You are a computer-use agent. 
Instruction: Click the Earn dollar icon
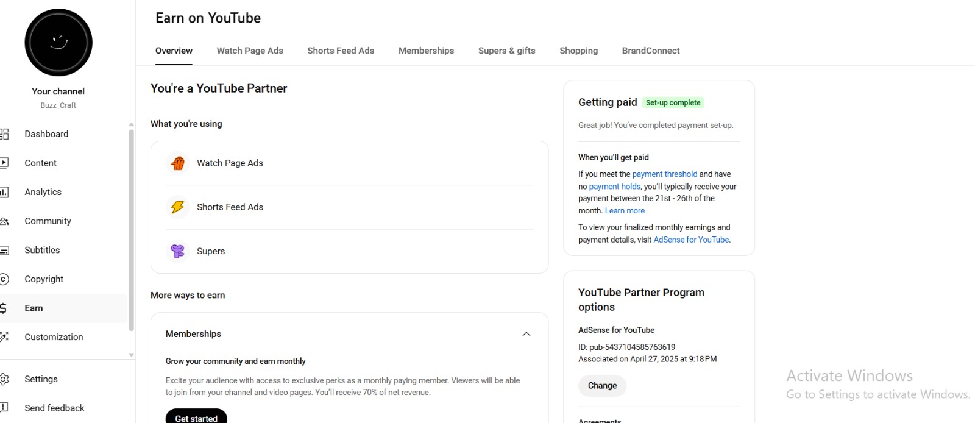point(4,308)
